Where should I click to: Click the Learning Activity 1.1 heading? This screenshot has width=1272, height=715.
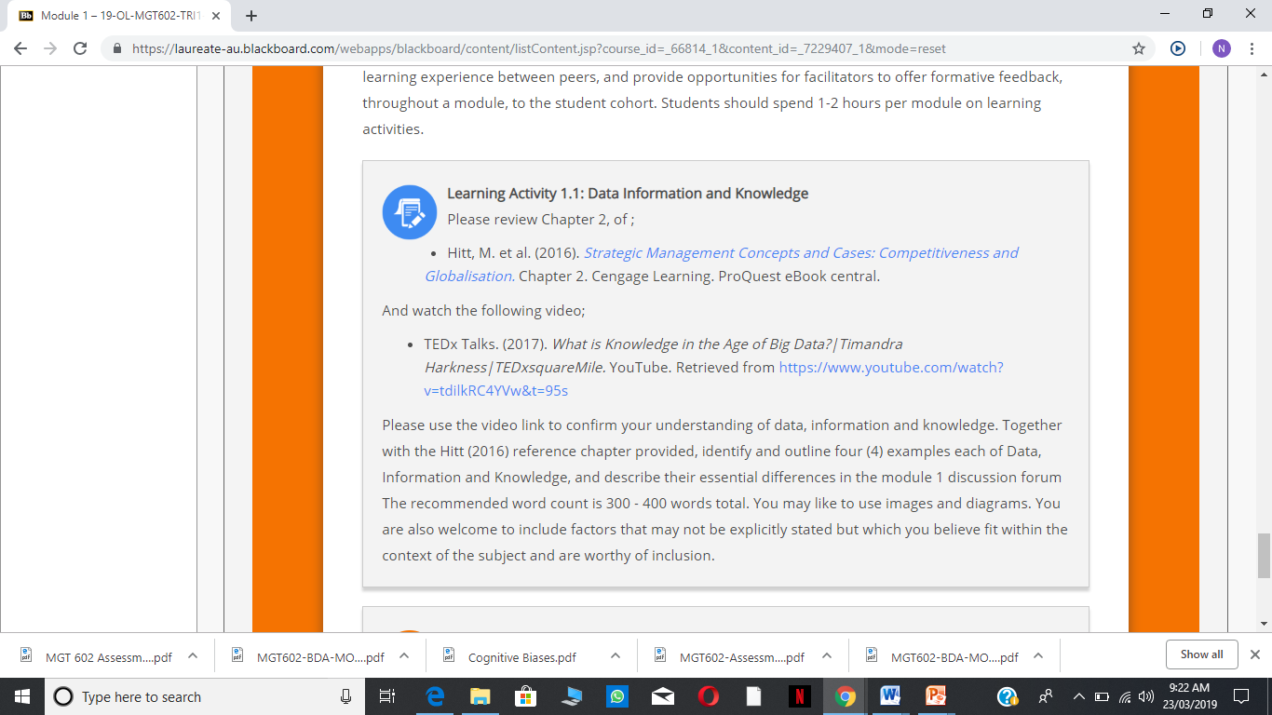coord(628,194)
